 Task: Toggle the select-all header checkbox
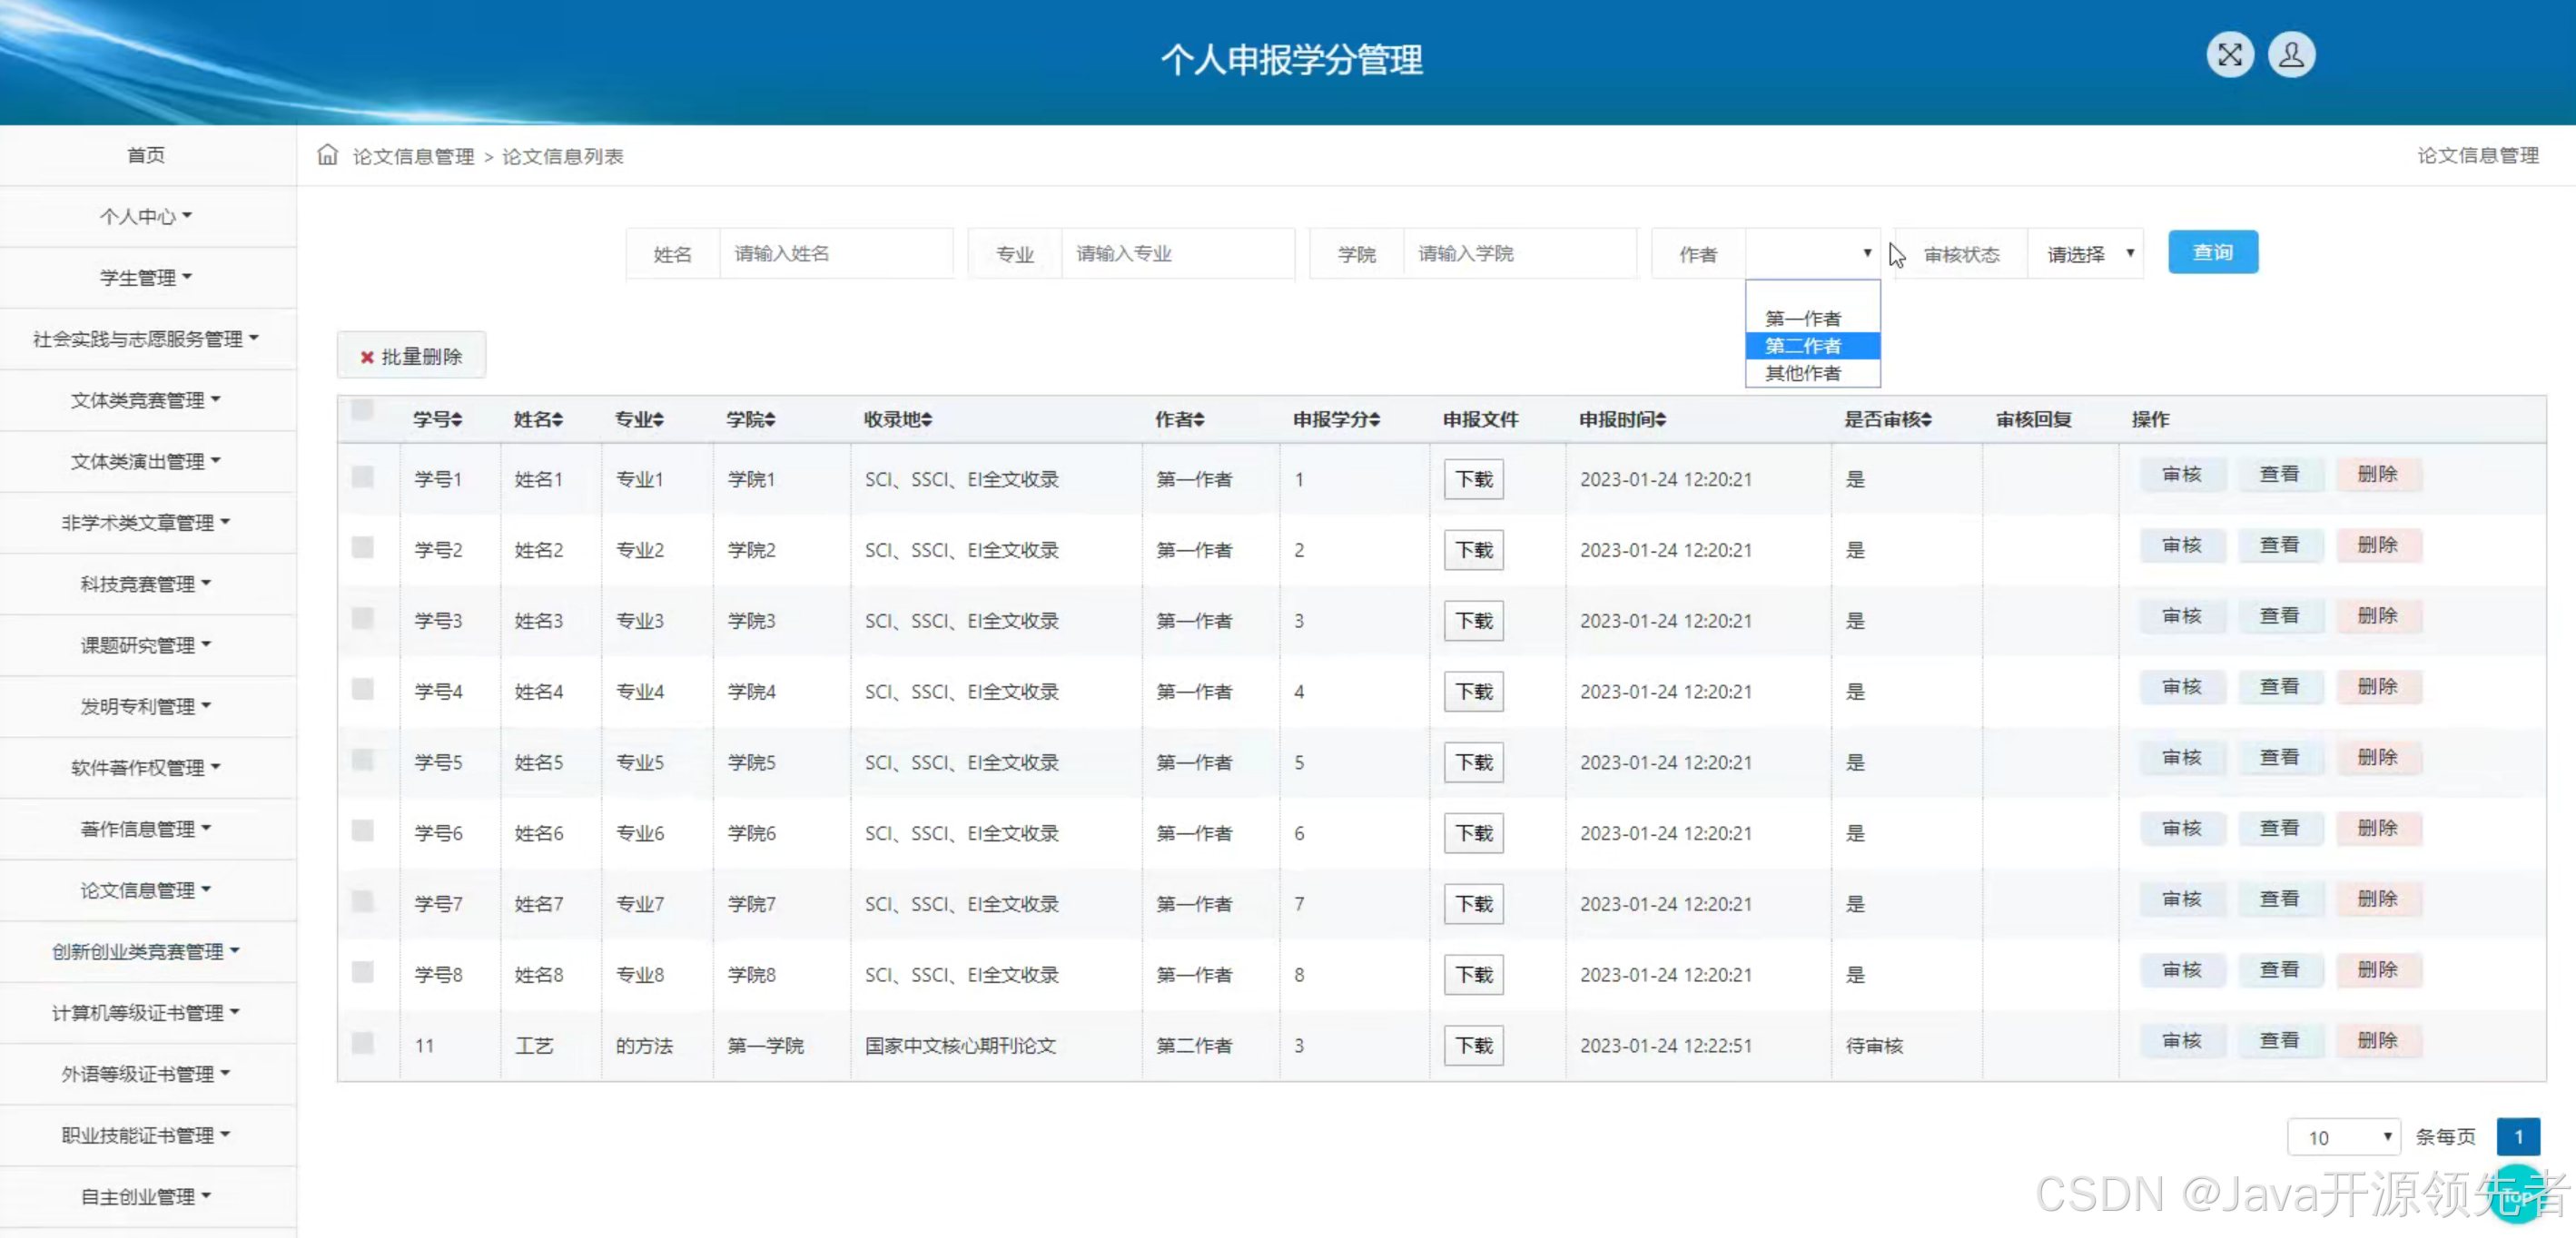pyautogui.click(x=363, y=409)
